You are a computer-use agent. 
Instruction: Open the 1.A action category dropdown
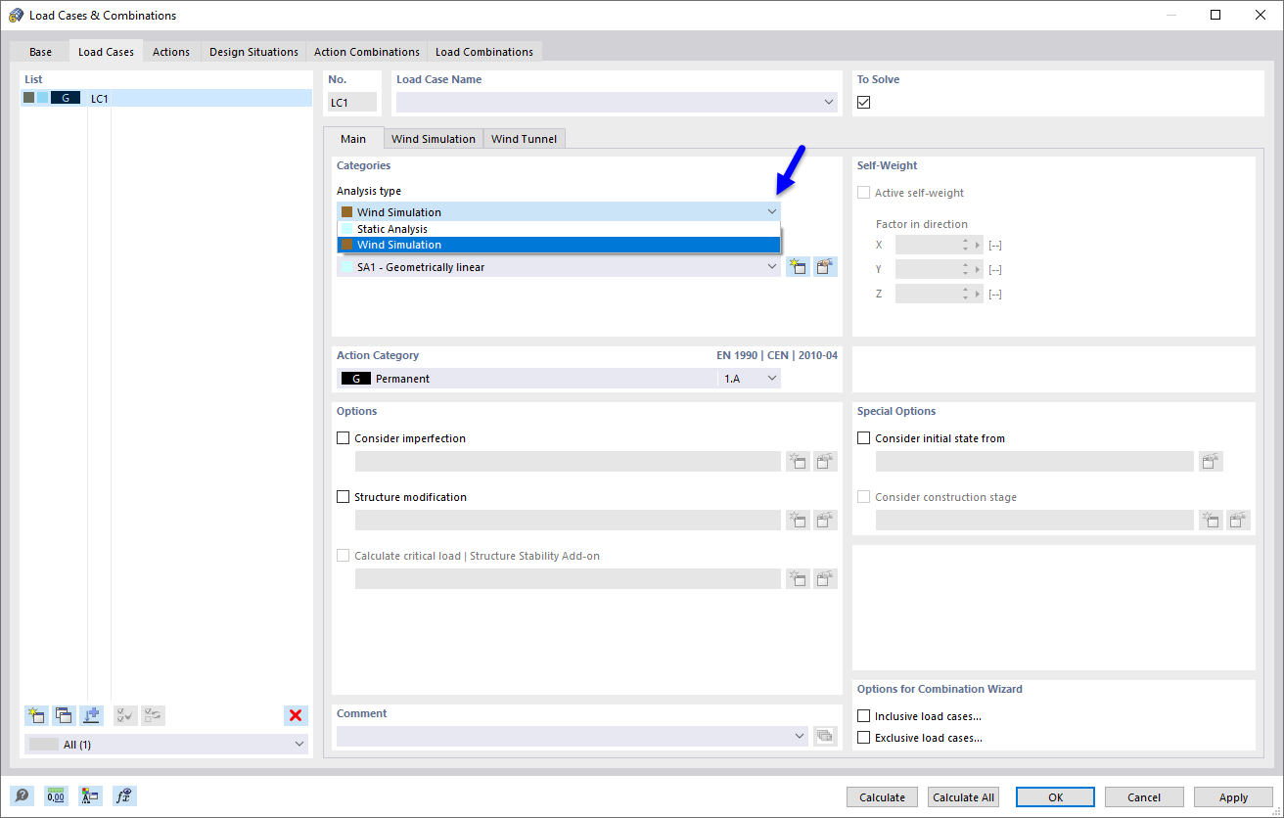tap(772, 378)
